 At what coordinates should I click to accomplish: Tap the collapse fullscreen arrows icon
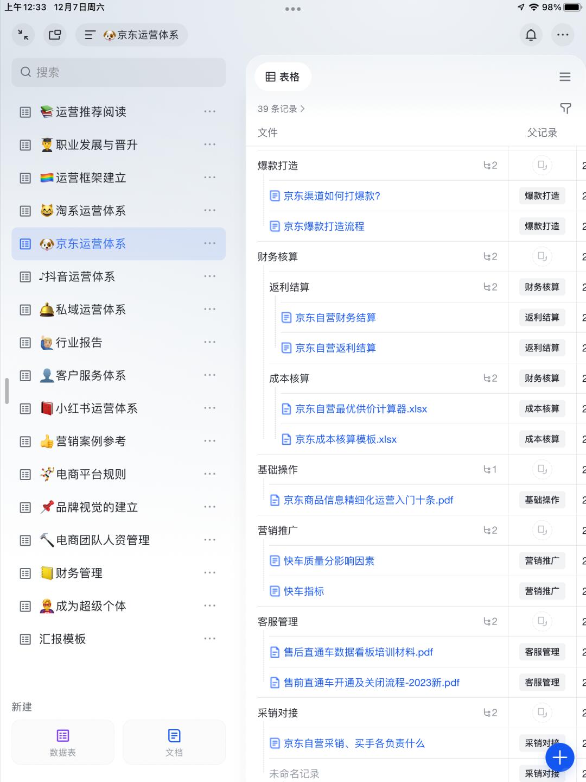tap(23, 35)
